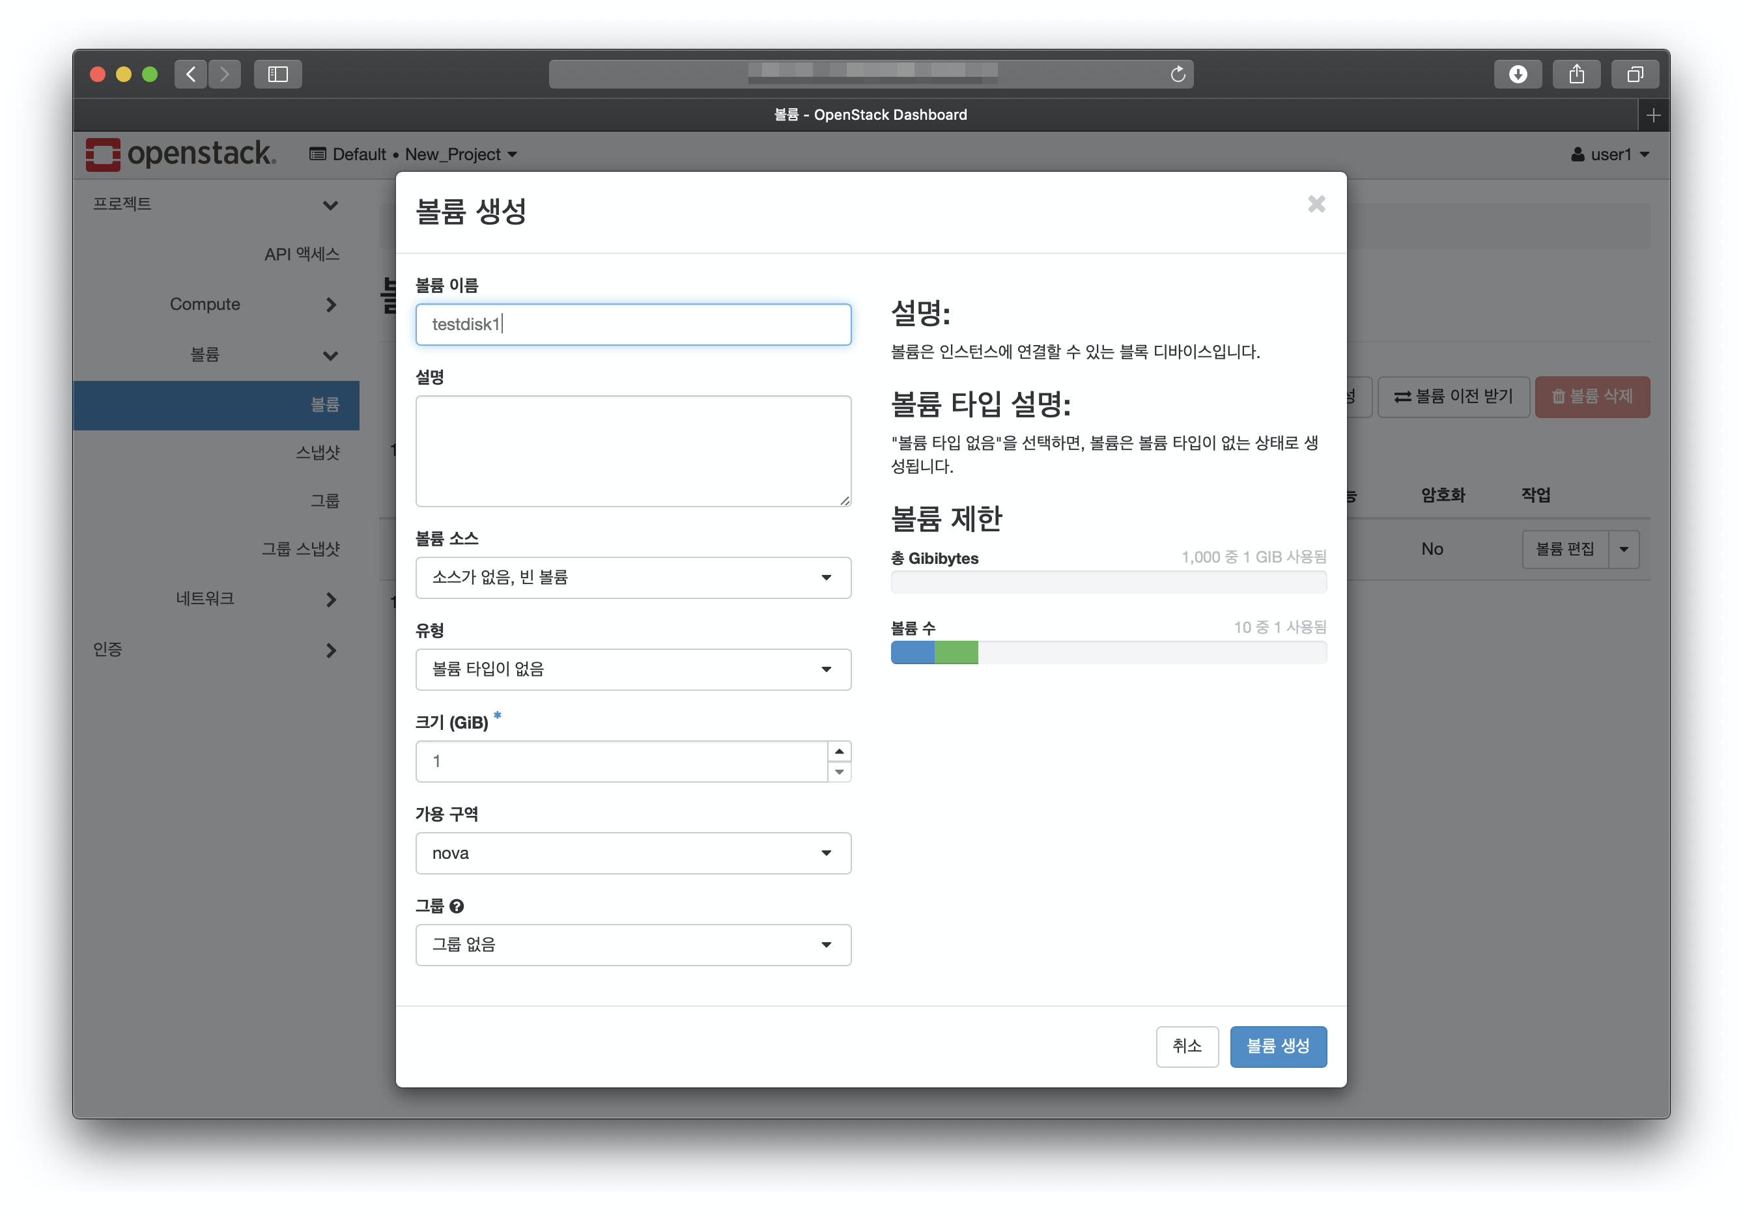Open the user1 account menu
1743x1215 pixels.
click(1609, 155)
